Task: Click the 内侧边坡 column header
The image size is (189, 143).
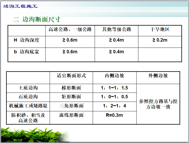Action: [114, 76]
